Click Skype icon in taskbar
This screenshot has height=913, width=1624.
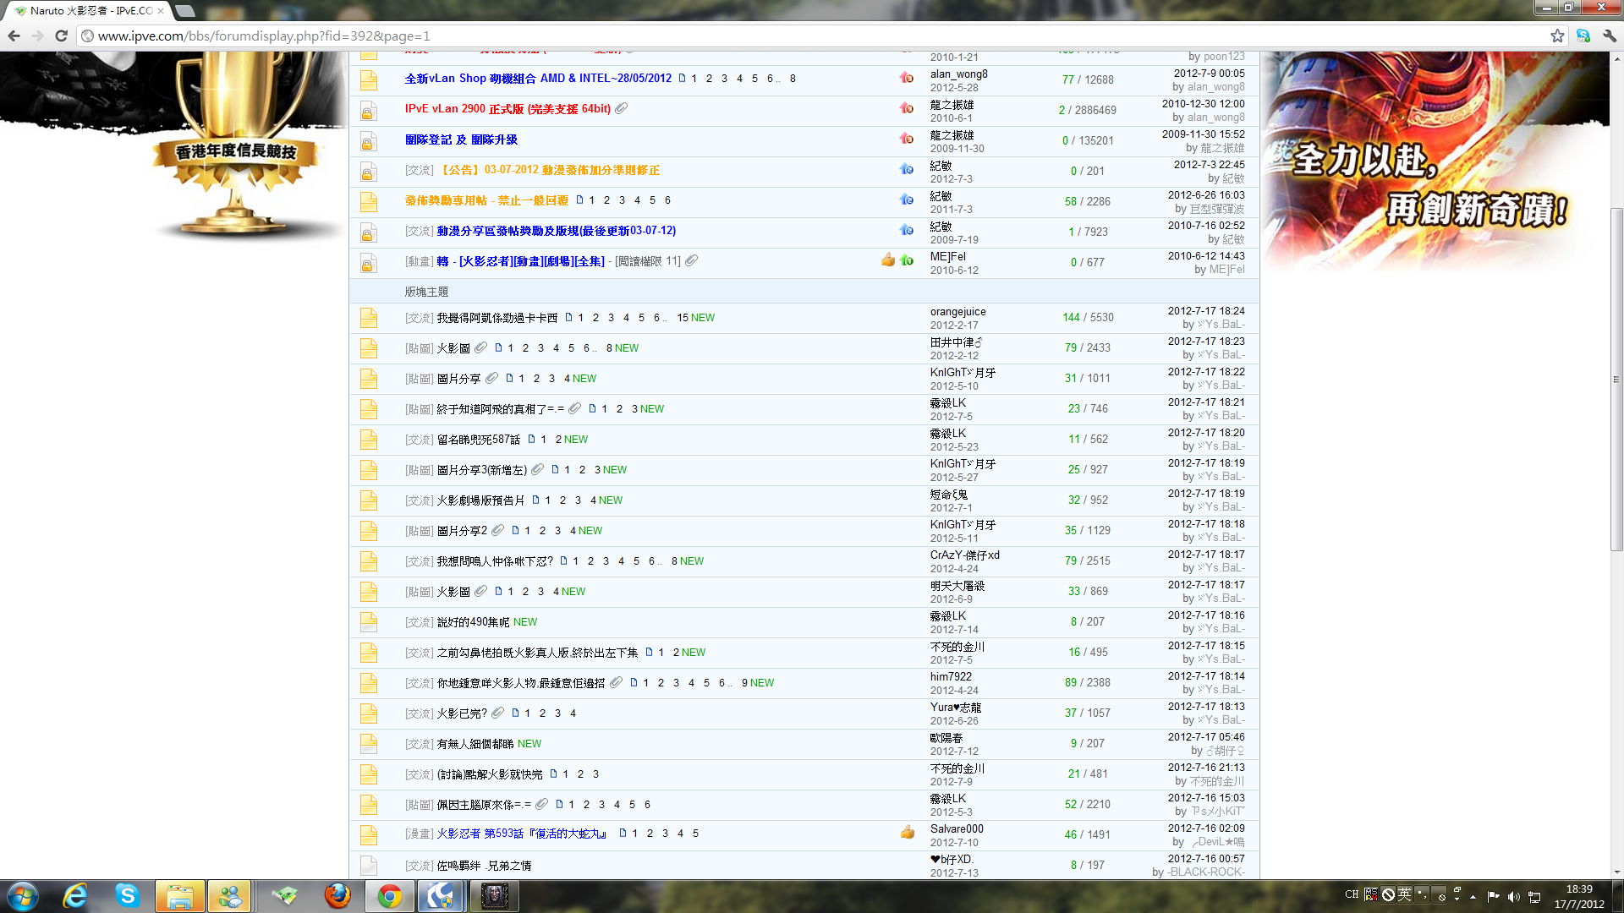tap(128, 895)
